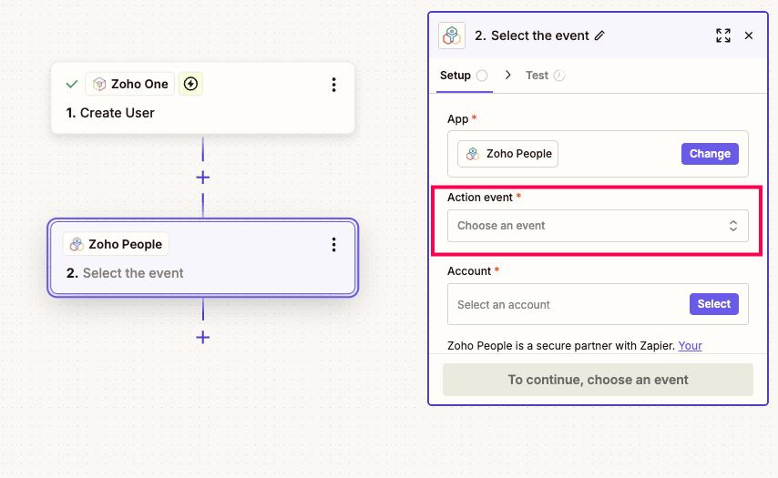Screen dimensions: 778x478
Task: Click the lightning instant trigger icon
Action: click(190, 84)
